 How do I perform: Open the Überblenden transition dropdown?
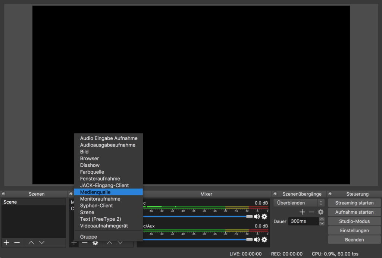tap(299, 203)
